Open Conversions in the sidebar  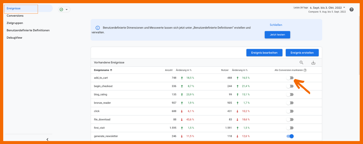click(x=15, y=16)
